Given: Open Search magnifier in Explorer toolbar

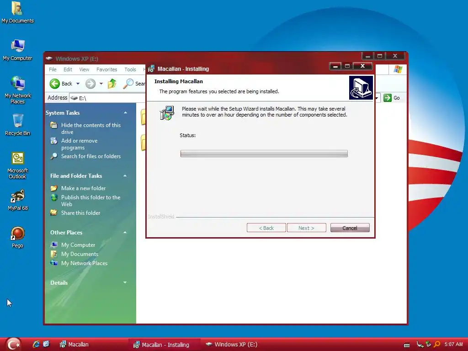Looking at the screenshot, I should [128, 84].
